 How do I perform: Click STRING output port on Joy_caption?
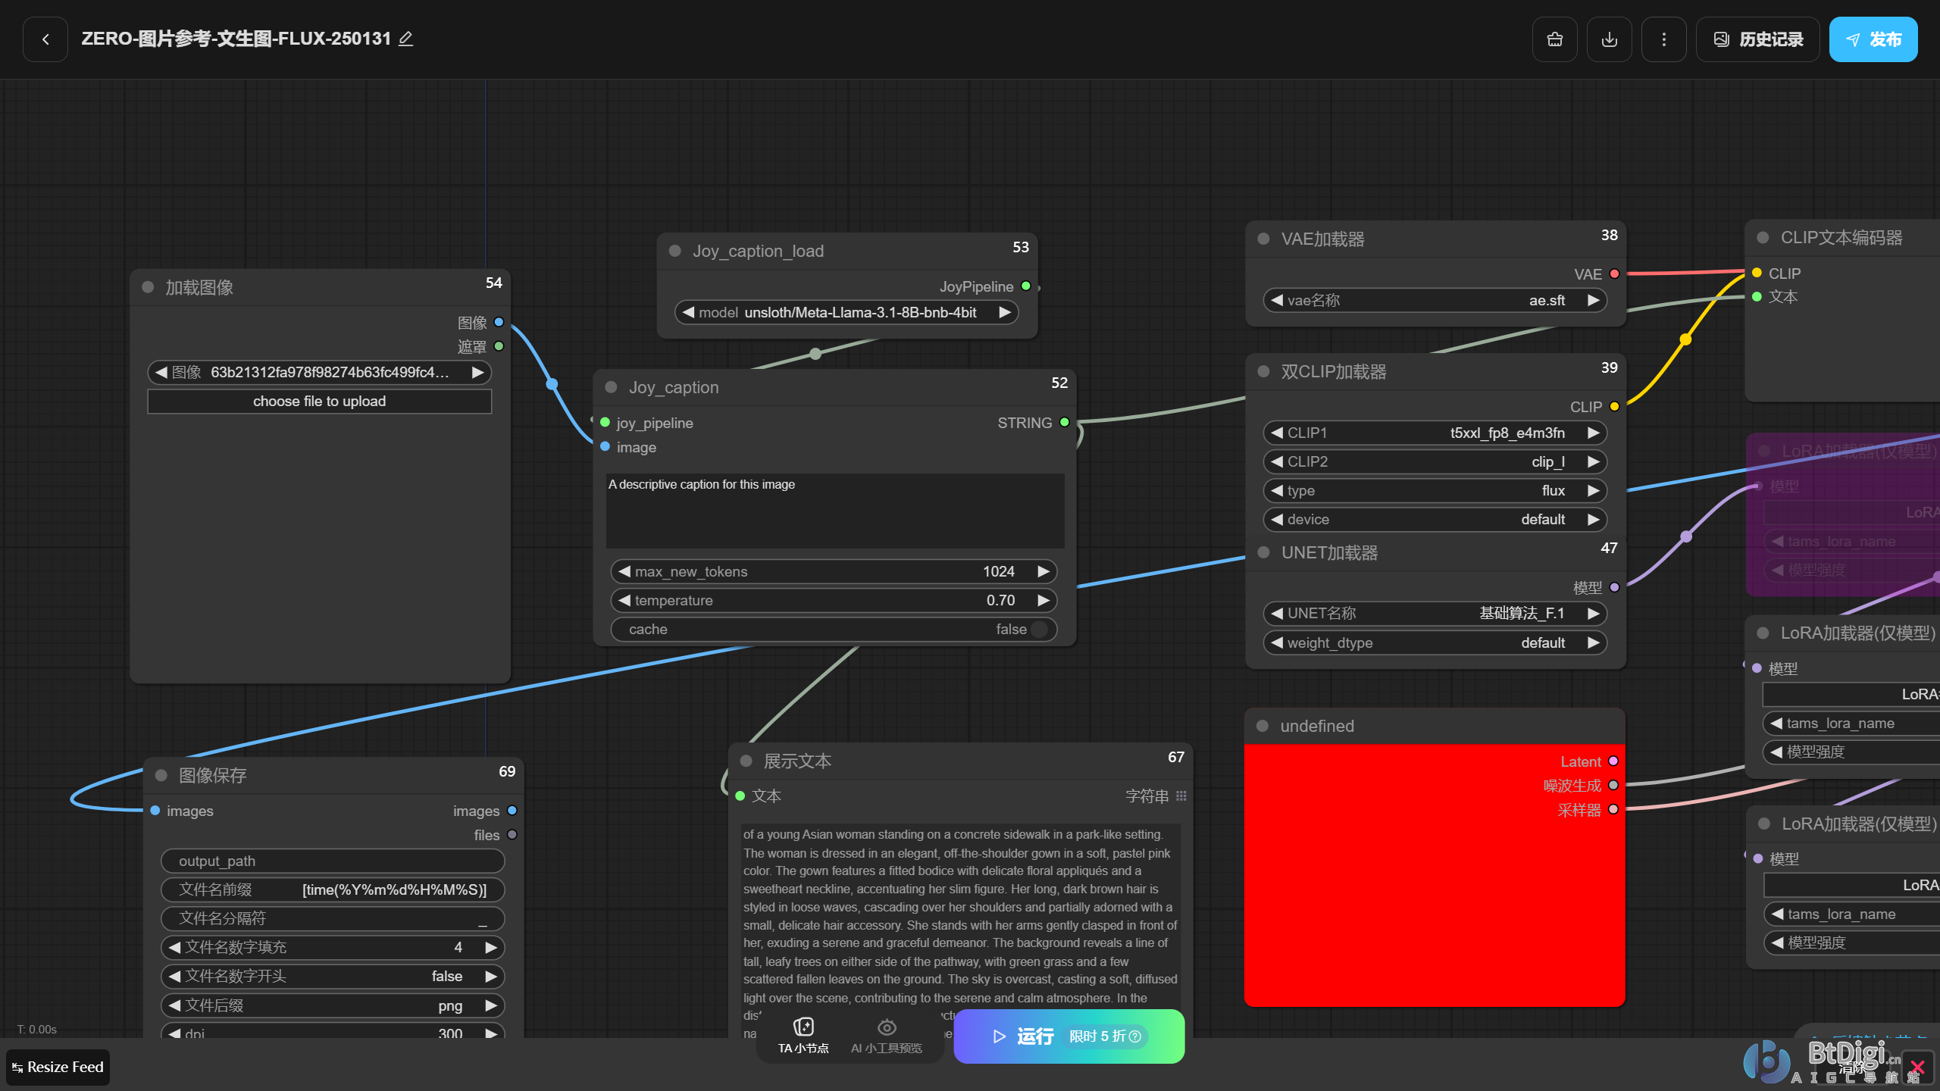(x=1065, y=422)
